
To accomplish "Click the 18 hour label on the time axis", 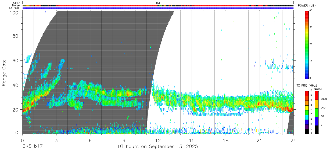I will pyautogui.click(x=226, y=140).
